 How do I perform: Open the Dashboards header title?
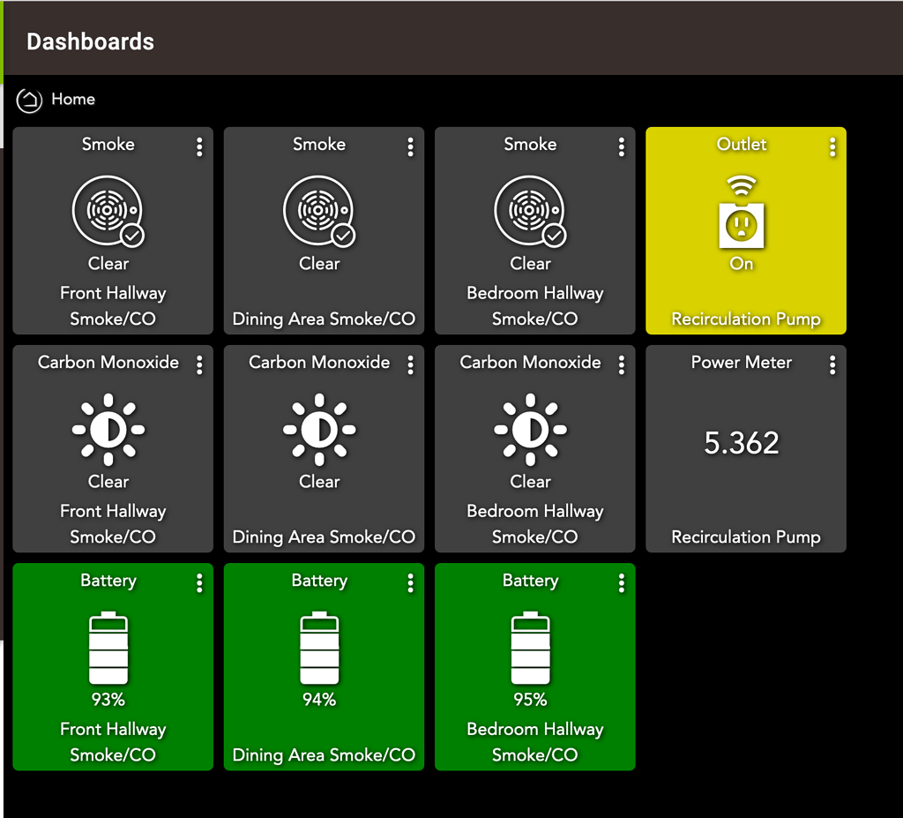coord(90,41)
